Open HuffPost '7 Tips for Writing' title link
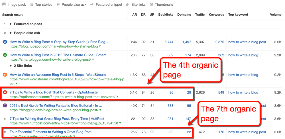 pos(57,119)
